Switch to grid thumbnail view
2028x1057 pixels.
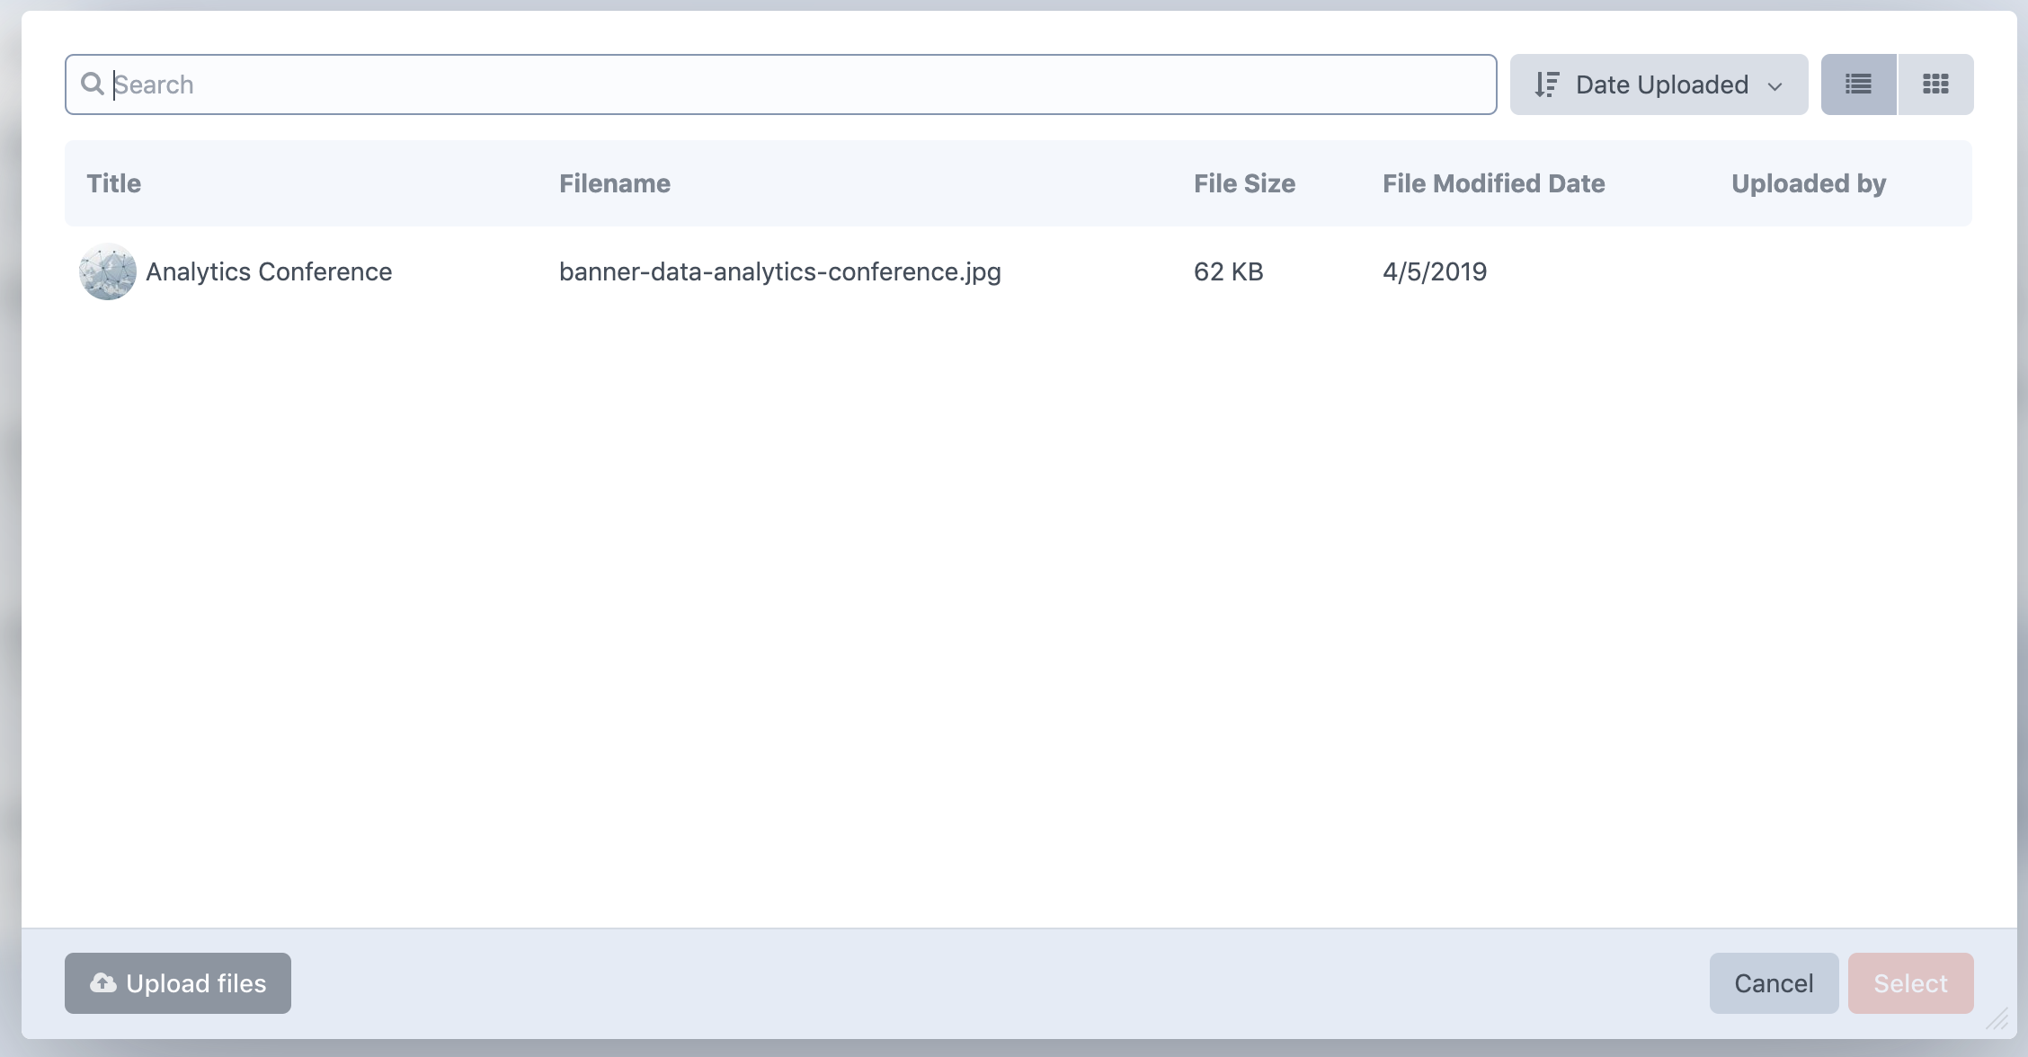(x=1935, y=84)
